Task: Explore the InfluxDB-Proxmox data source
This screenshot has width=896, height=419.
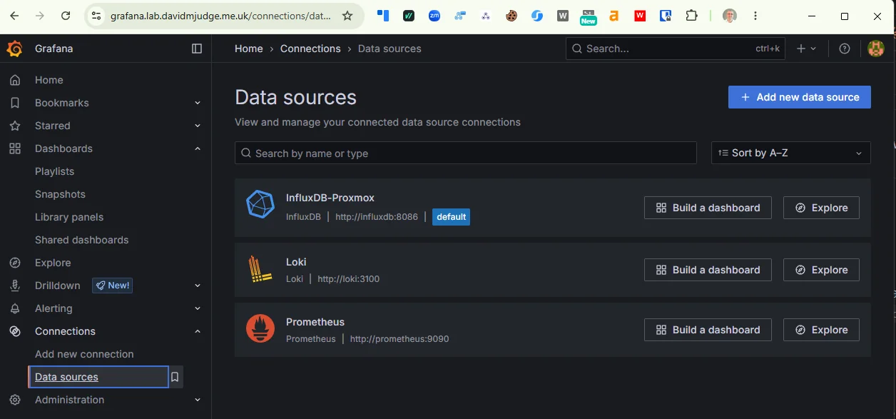Action: point(821,208)
